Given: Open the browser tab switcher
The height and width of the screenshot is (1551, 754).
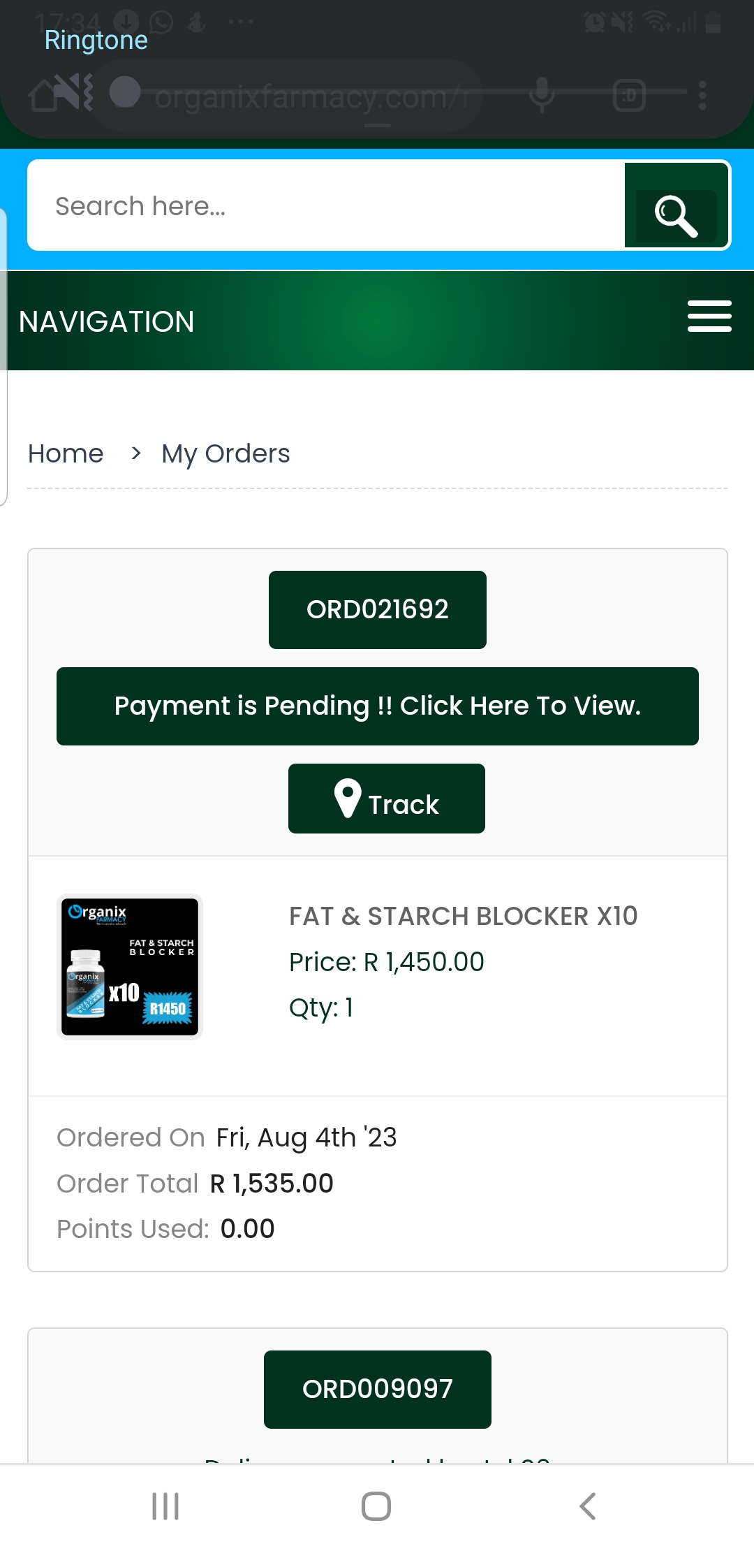Looking at the screenshot, I should (x=629, y=95).
